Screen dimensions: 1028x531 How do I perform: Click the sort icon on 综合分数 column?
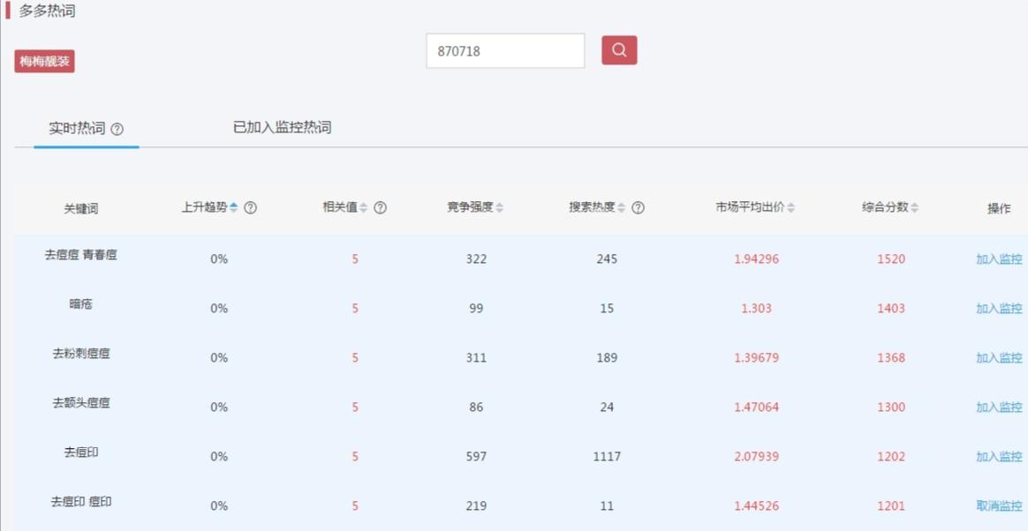click(914, 206)
